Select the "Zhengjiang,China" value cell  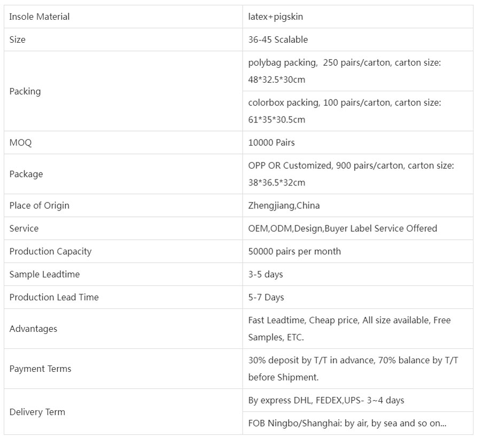coord(284,205)
